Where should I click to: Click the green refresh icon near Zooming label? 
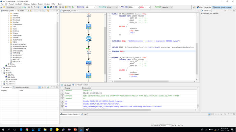(72, 7)
